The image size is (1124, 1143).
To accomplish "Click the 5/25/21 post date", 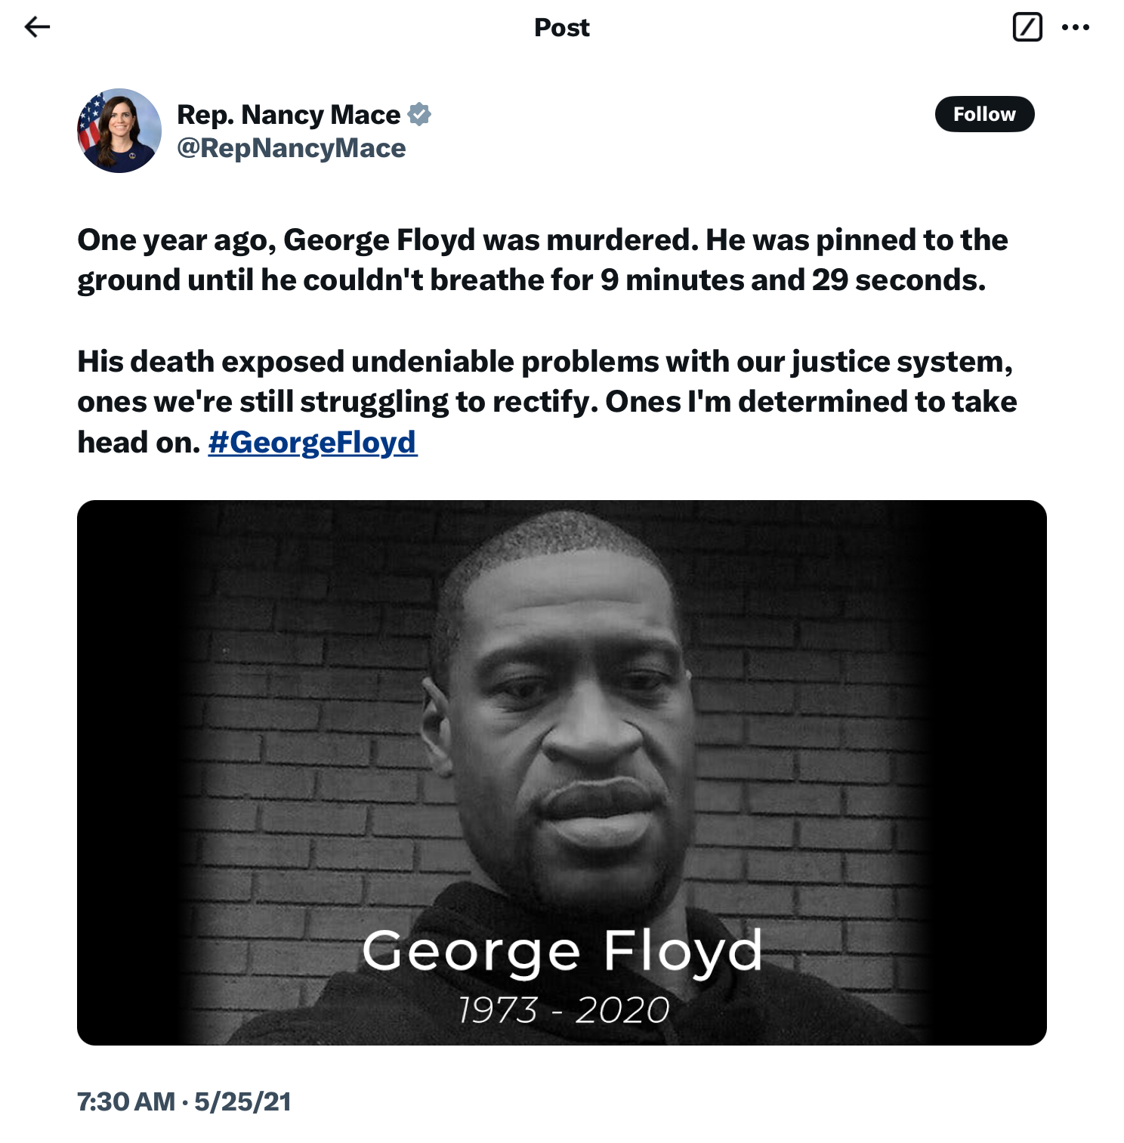I will tap(242, 1101).
